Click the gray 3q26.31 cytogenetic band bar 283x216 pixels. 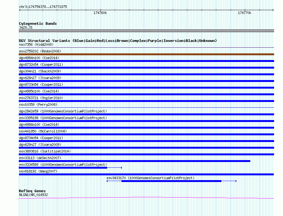point(146,31)
